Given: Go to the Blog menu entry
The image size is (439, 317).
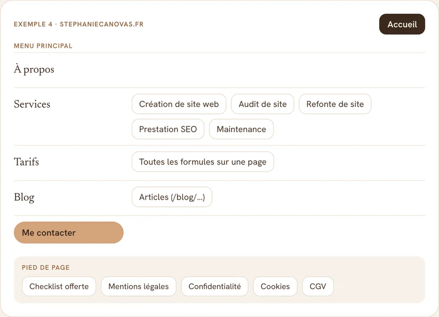Looking at the screenshot, I should tap(24, 197).
